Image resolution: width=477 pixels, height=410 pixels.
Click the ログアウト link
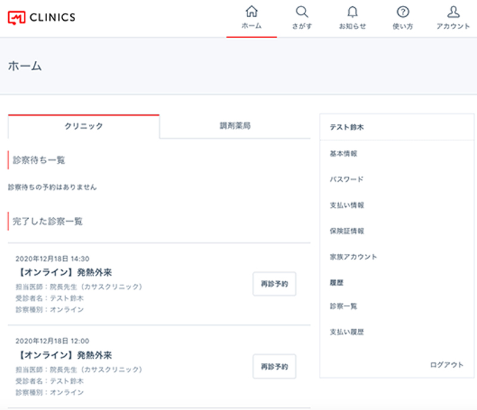447,365
